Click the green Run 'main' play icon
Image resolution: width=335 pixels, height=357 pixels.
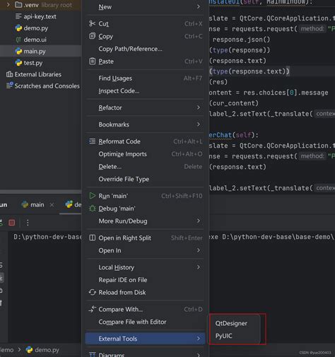pyautogui.click(x=92, y=196)
